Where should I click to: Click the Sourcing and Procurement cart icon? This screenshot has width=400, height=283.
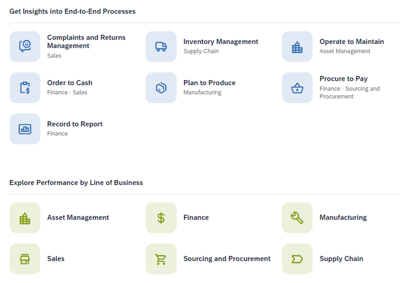(161, 259)
